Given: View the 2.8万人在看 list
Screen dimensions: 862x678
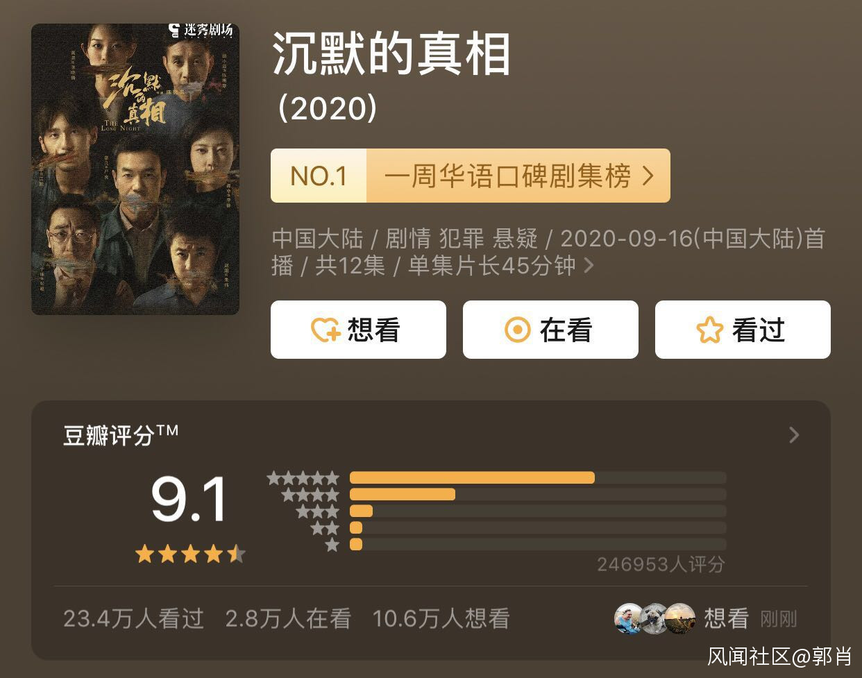Looking at the screenshot, I should pos(288,618).
